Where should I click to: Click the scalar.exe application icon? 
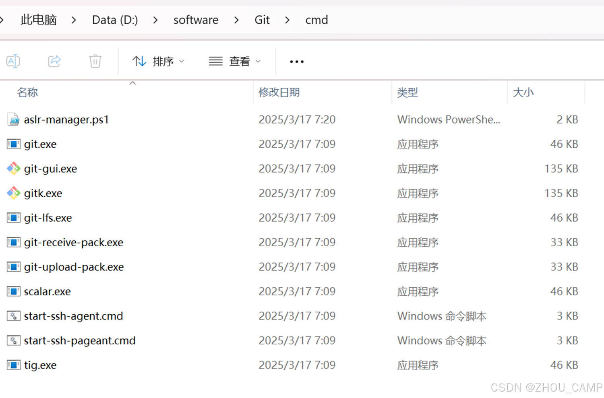click(13, 291)
